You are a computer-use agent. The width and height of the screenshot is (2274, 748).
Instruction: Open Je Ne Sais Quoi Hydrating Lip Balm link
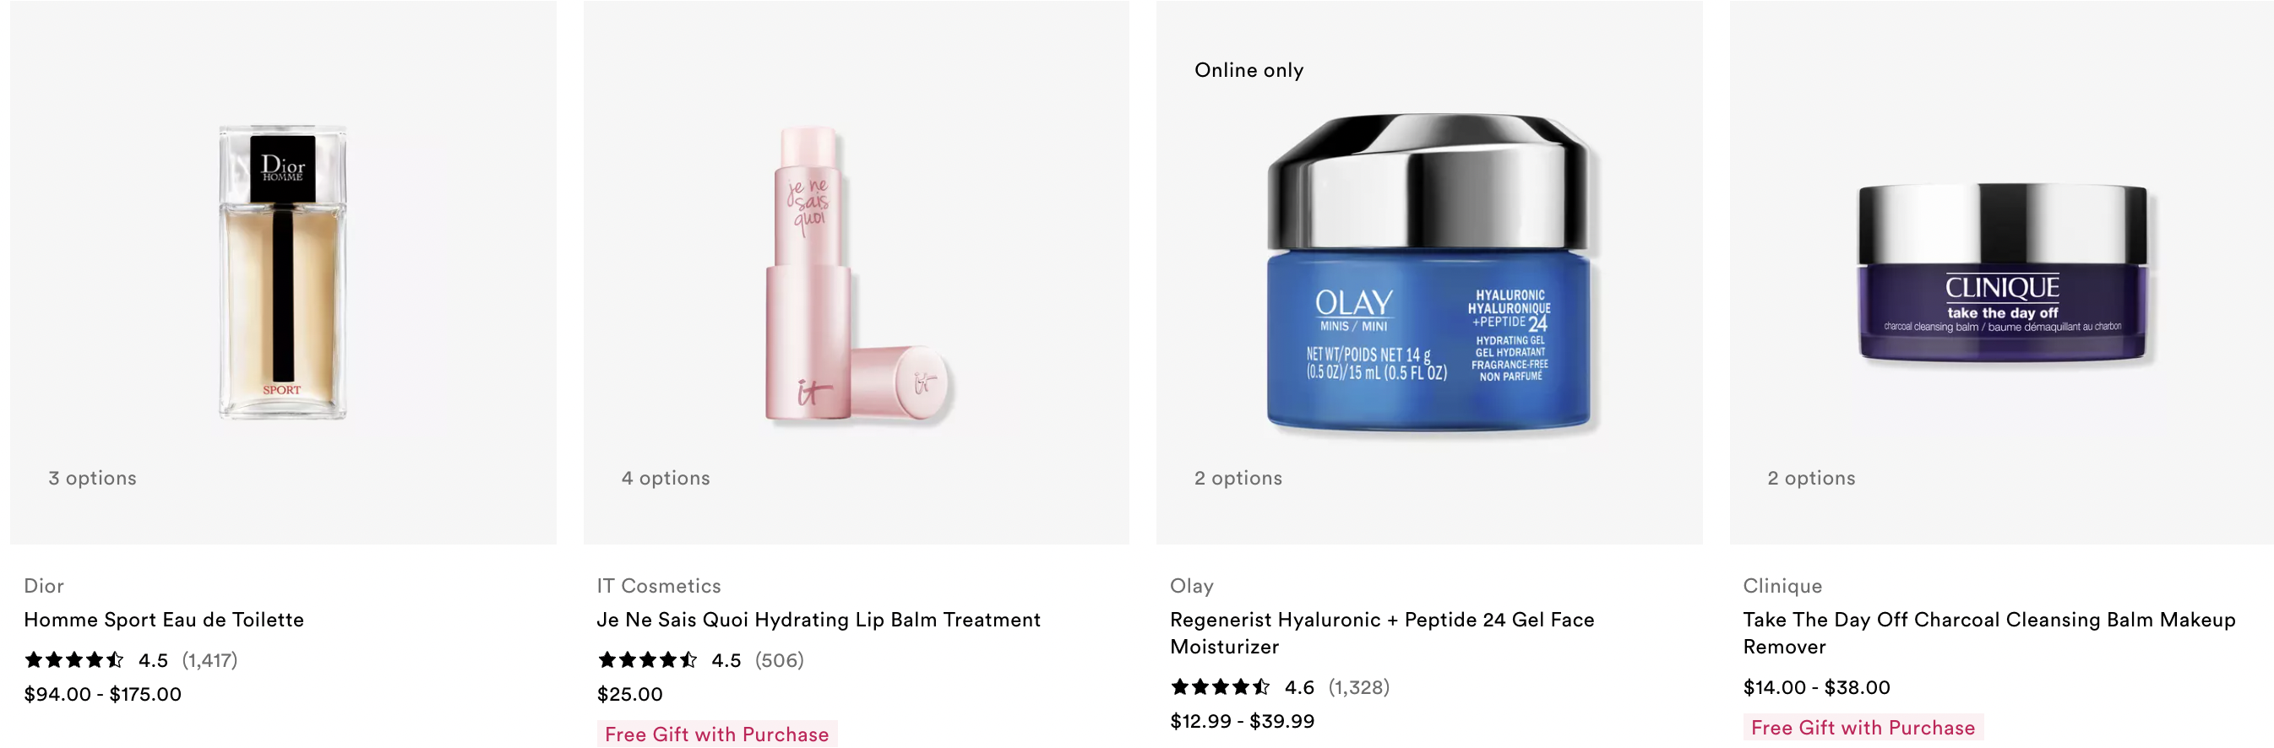pyautogui.click(x=819, y=619)
